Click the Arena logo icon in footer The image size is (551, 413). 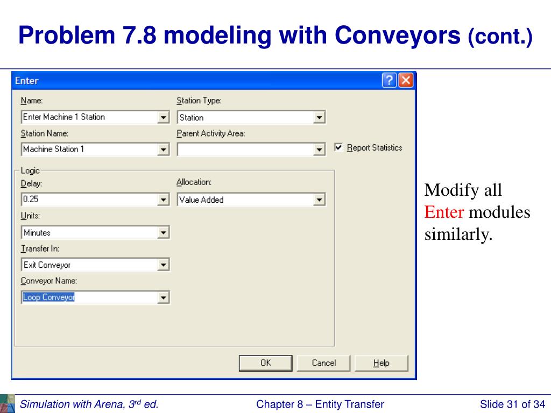[x=8, y=404]
